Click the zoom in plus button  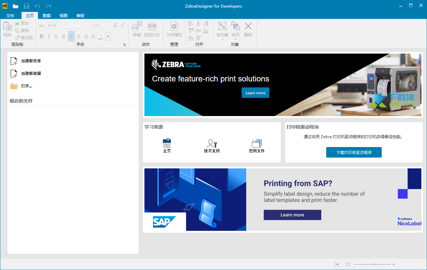click(x=394, y=264)
